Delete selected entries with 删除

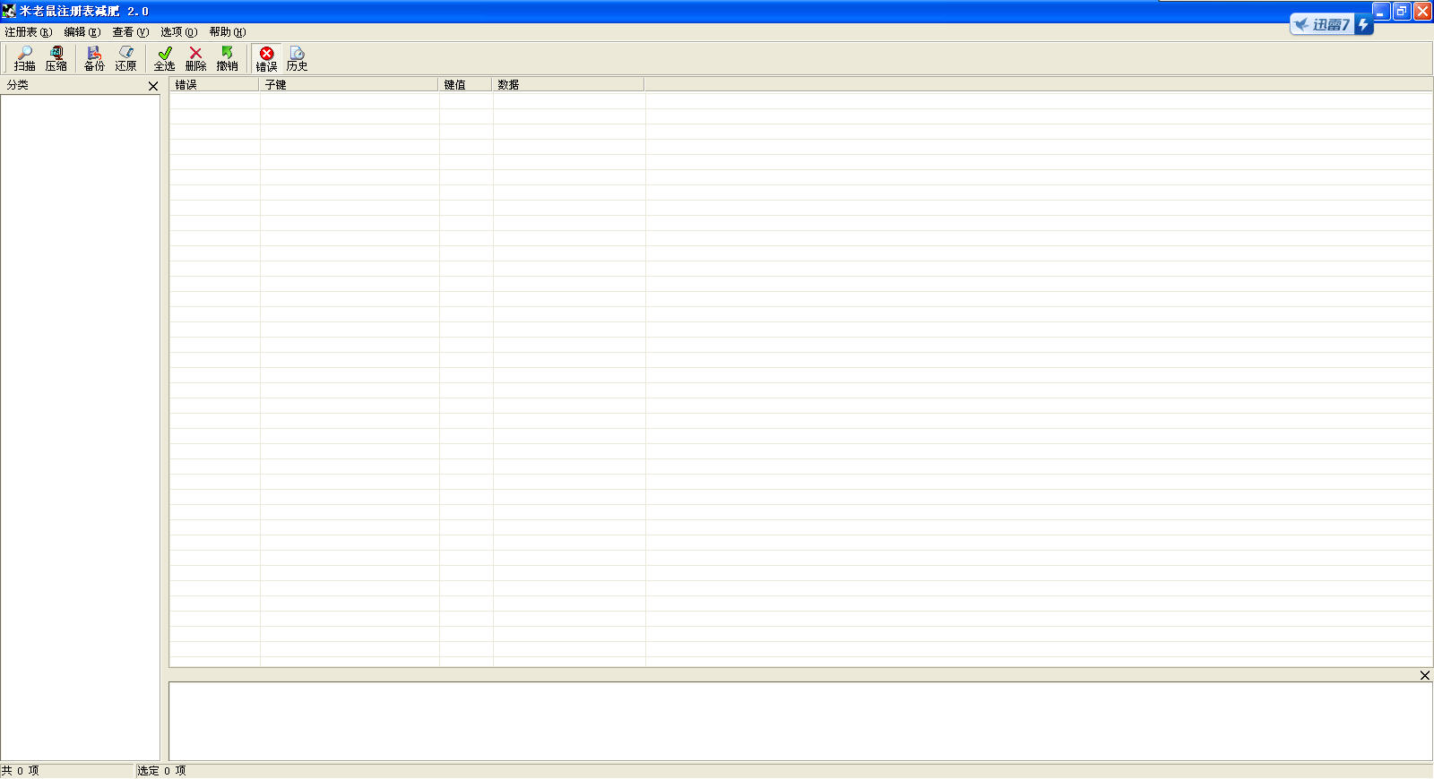tap(195, 59)
